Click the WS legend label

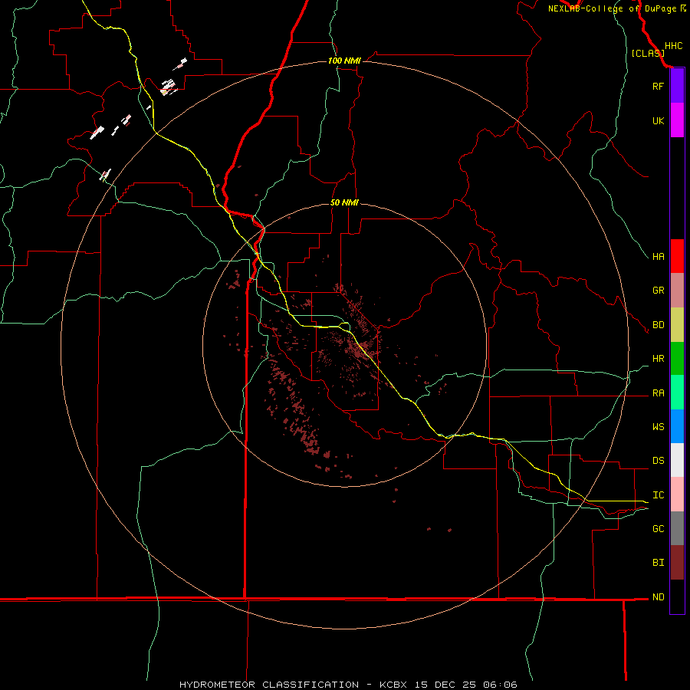click(659, 426)
